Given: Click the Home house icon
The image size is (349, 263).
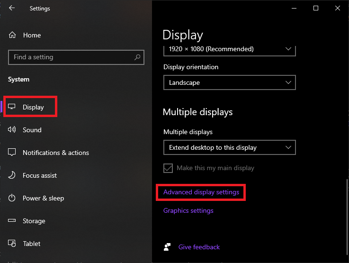Looking at the screenshot, I should click(x=12, y=35).
